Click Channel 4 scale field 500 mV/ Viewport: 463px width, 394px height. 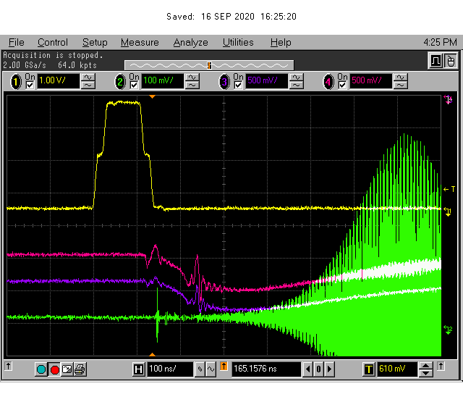pyautogui.click(x=371, y=80)
